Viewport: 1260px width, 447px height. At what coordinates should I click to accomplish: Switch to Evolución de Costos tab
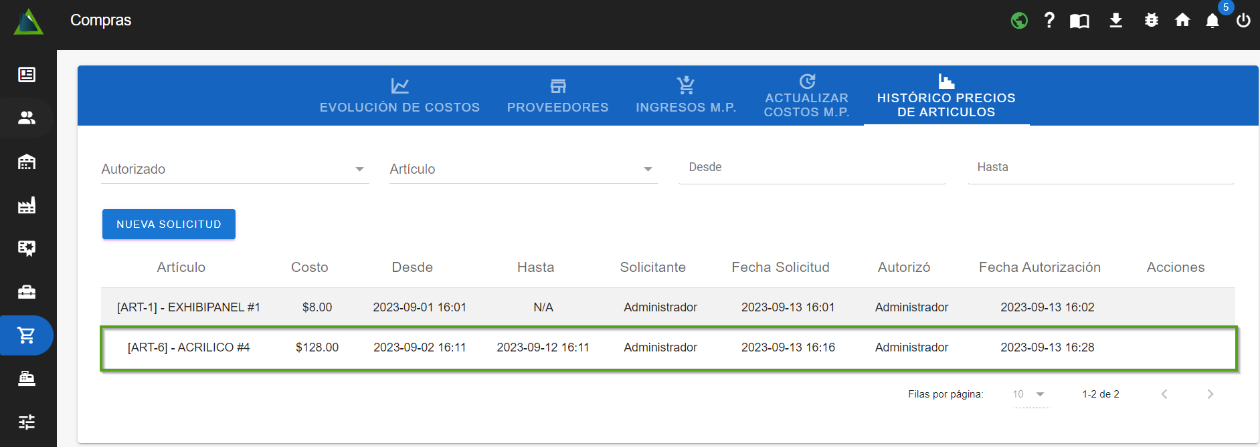click(x=399, y=96)
